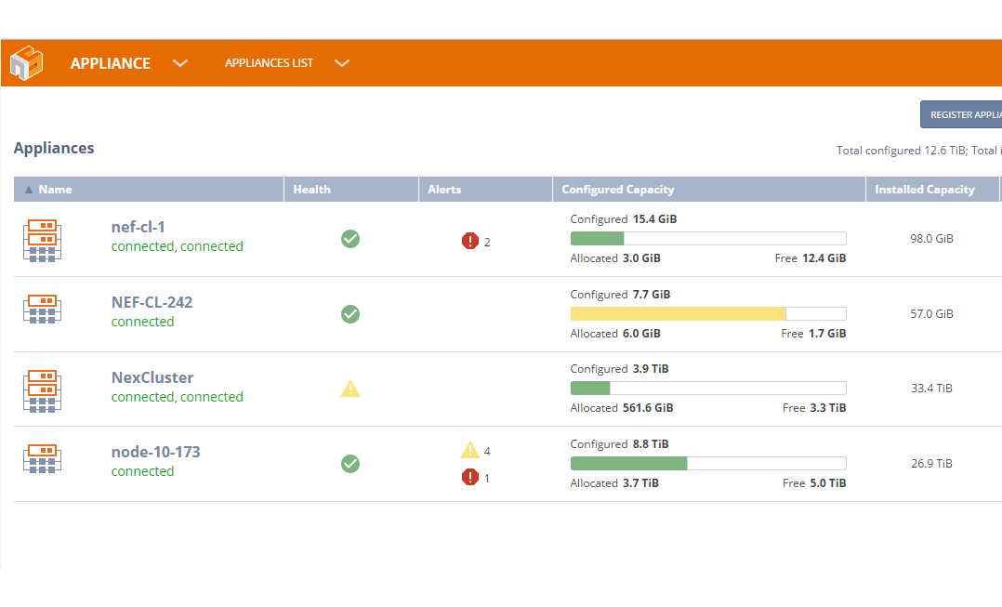Click the nef-cl-1 cluster appliance icon
This screenshot has height=607, width=1002.
click(42, 240)
